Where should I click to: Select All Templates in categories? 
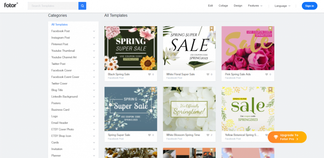click(59, 25)
